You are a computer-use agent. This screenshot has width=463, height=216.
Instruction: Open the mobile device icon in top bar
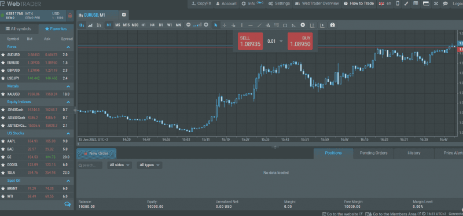pyautogui.click(x=398, y=3)
